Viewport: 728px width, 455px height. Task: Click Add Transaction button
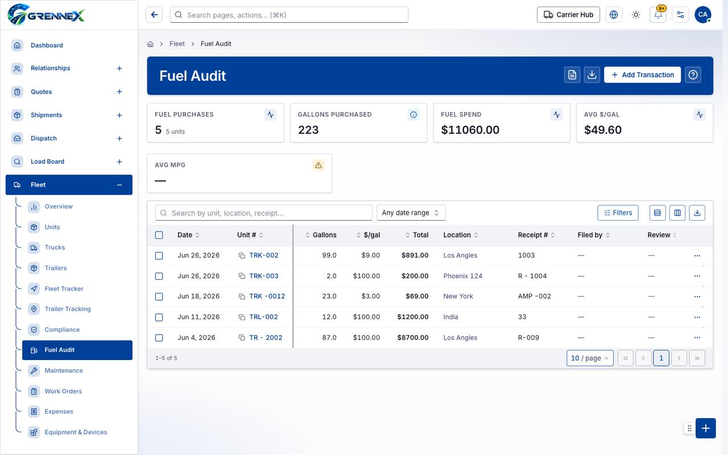[x=642, y=75]
